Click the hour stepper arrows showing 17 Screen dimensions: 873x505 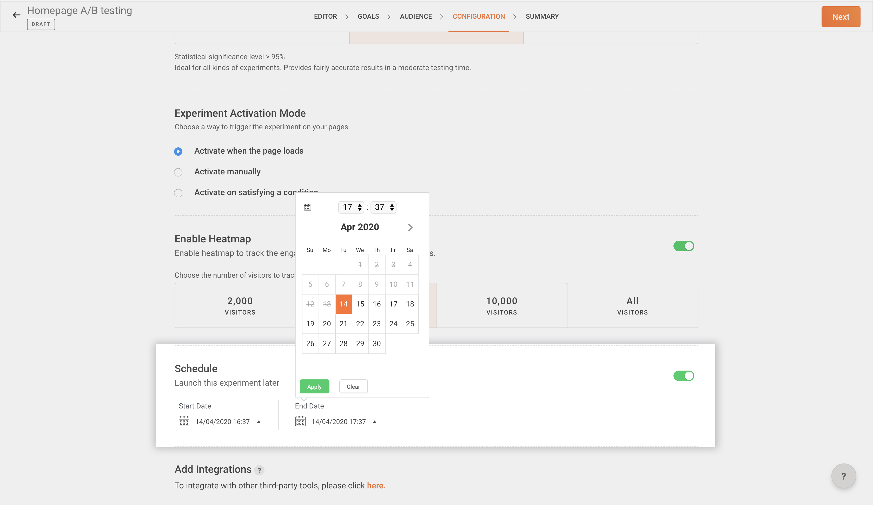point(360,207)
